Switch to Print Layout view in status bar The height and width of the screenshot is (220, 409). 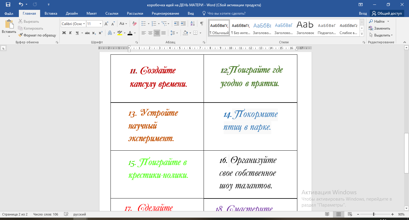[x=339, y=214]
